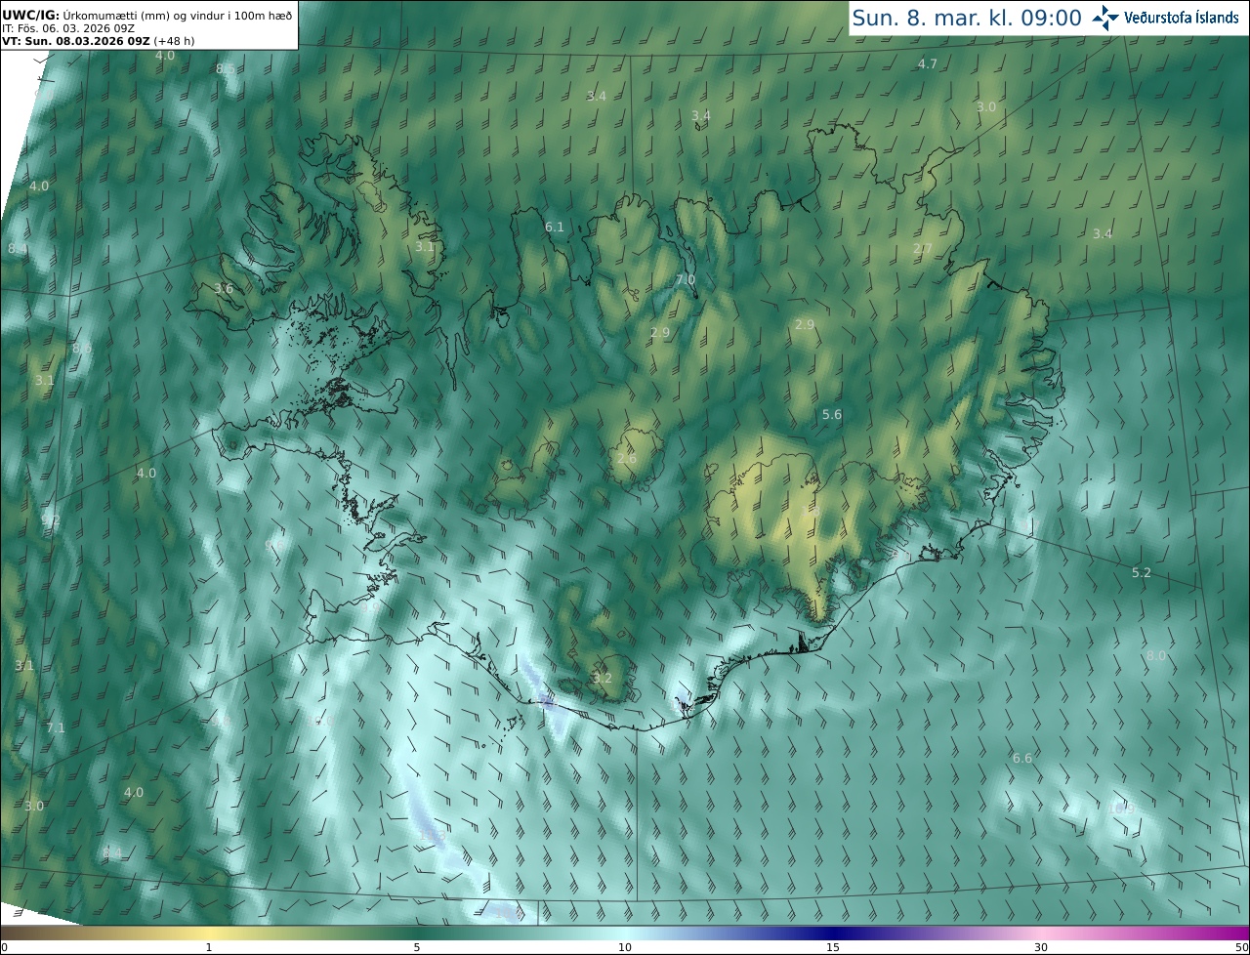Click the 3.6 value on the map

pos(224,289)
